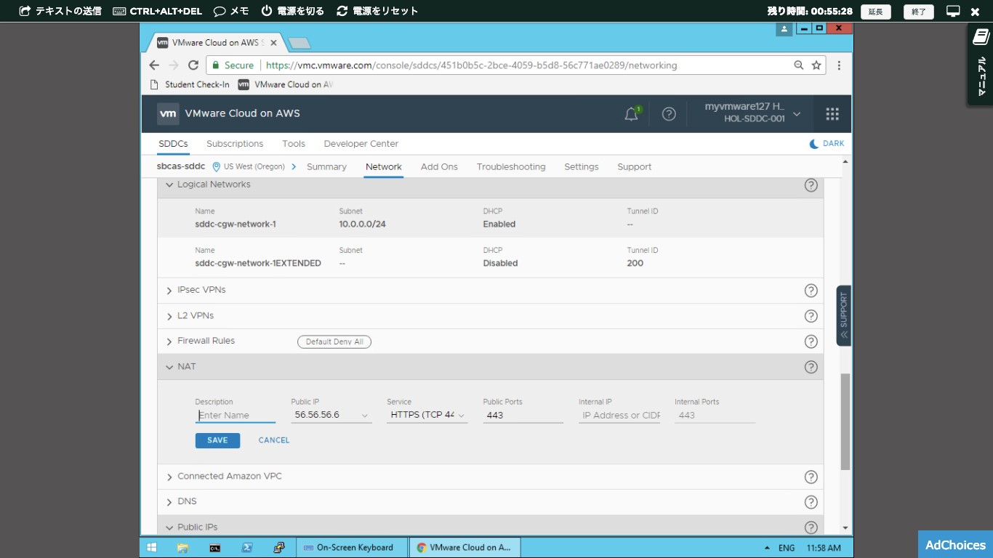Expand the IPsec VPNs section
Screen dimensions: 993x558
[x=169, y=291]
